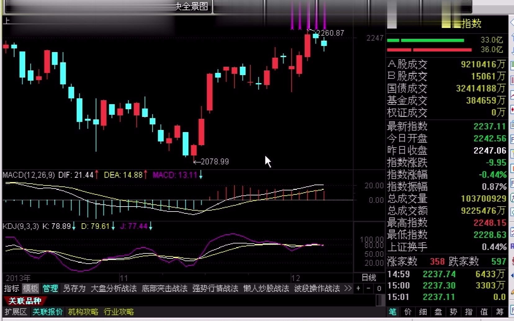This screenshot has width=514, height=321.
Task: Click the 昨日收盘 value 2247.06
Action: click(x=490, y=150)
